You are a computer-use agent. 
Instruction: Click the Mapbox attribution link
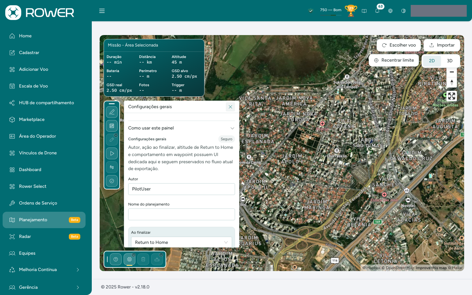(371, 268)
